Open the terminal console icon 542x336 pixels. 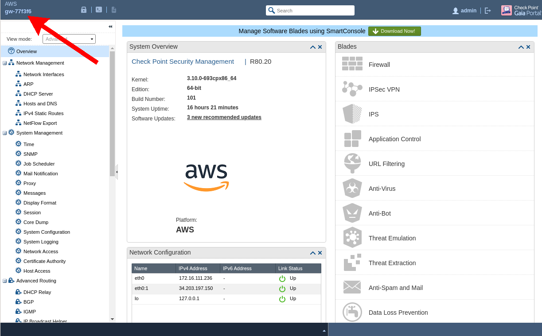(x=99, y=10)
